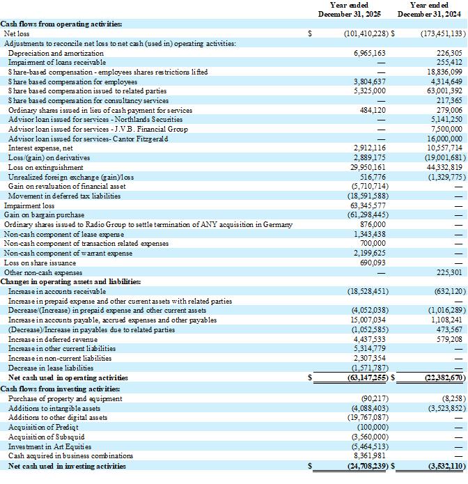The height and width of the screenshot is (484, 468).
Task: Click the 'Cash flows from operating activities' heading
Action: point(61,24)
